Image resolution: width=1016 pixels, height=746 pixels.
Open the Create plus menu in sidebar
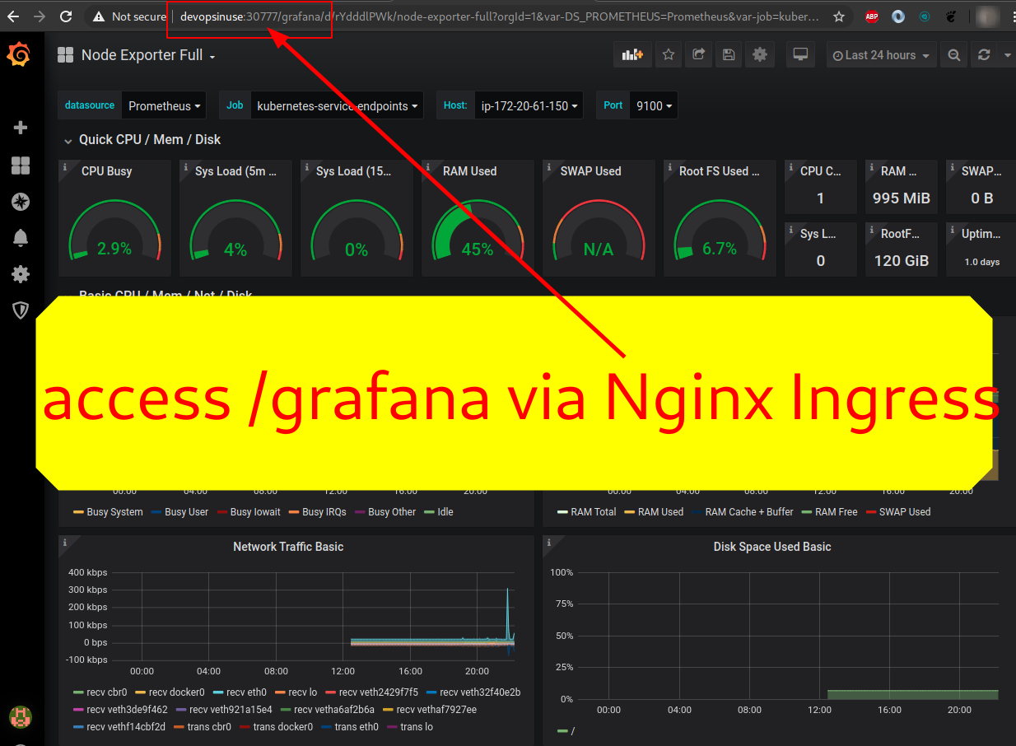click(x=21, y=128)
